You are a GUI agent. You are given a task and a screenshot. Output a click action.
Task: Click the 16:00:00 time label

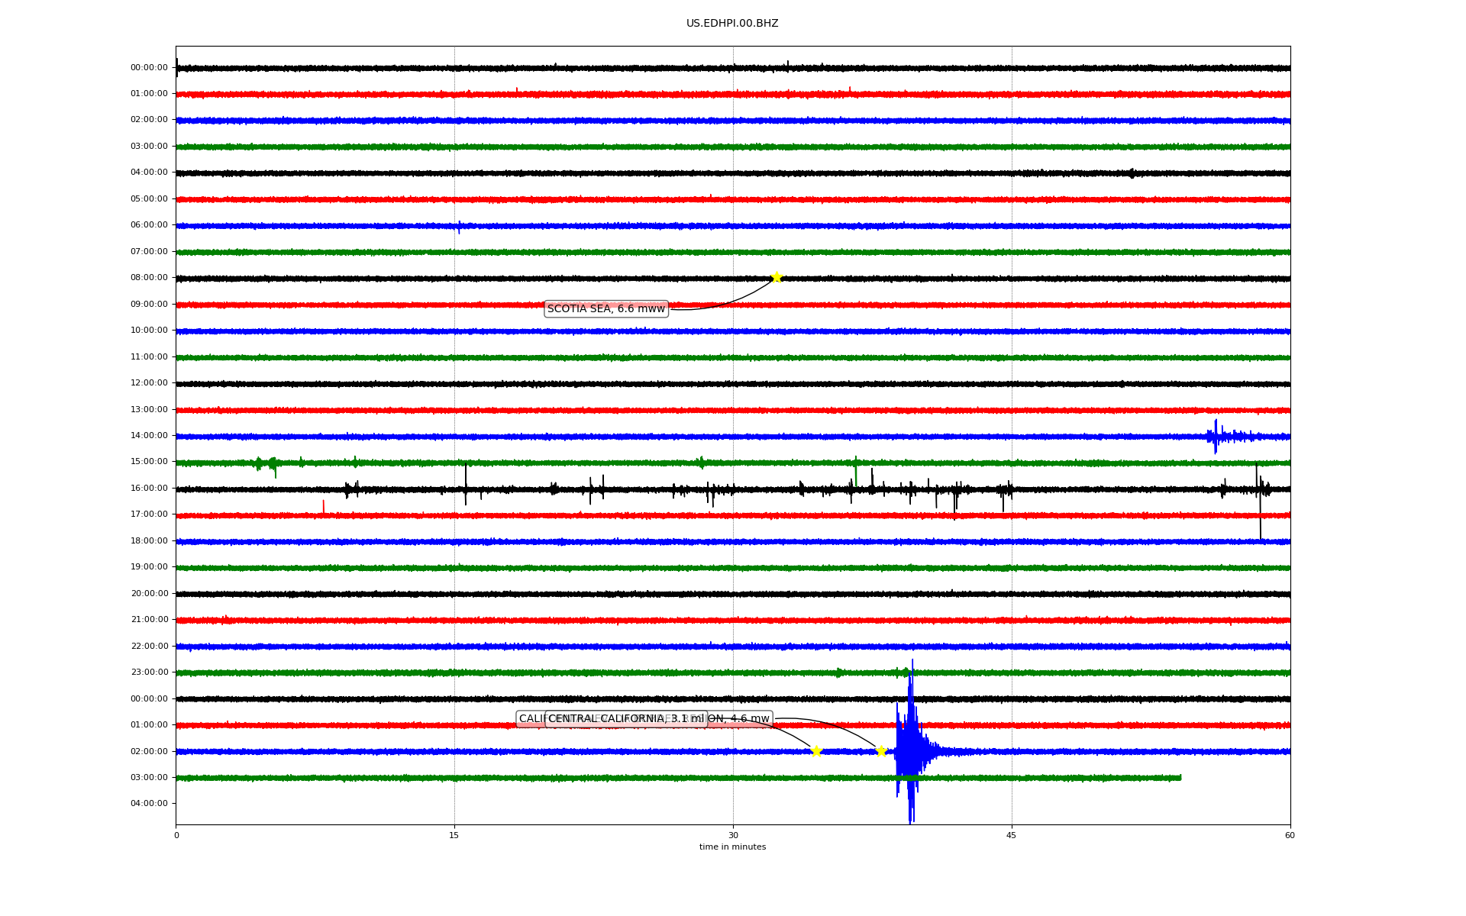click(149, 489)
